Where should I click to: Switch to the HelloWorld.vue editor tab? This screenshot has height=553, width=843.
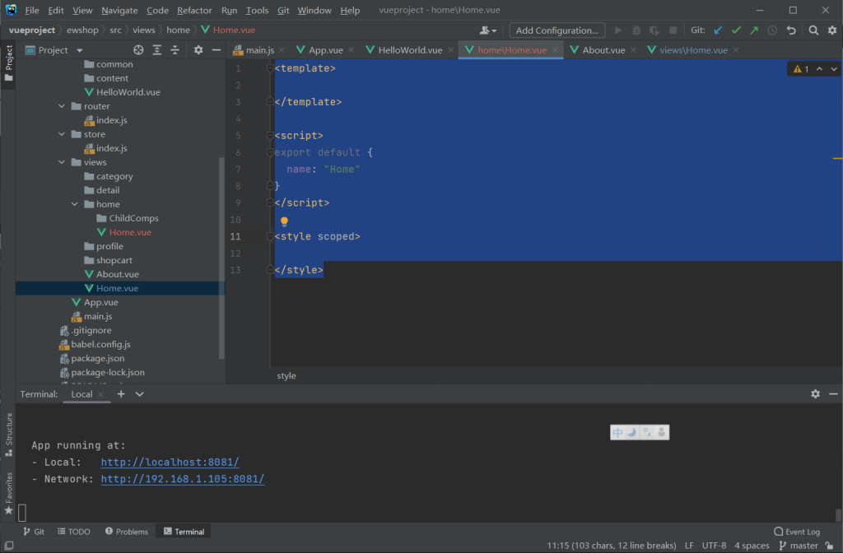[x=409, y=50]
